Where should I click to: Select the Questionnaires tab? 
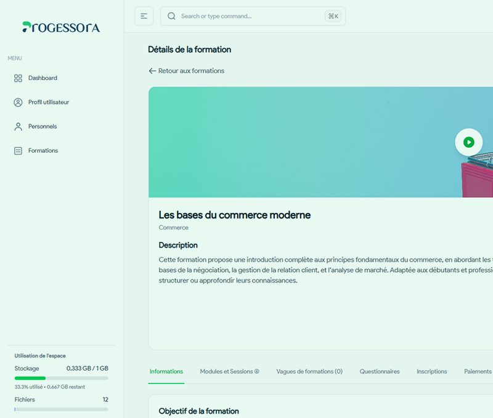pos(380,372)
